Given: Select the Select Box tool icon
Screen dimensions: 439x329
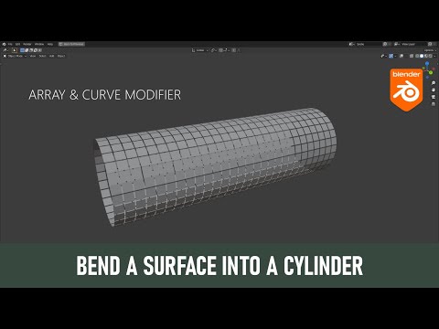Looking at the screenshot, I should click(x=15, y=50).
